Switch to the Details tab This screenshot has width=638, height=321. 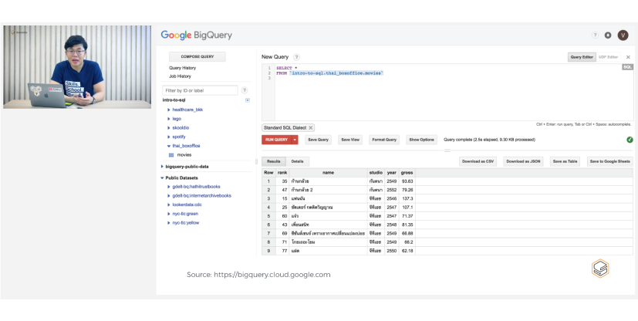298,161
